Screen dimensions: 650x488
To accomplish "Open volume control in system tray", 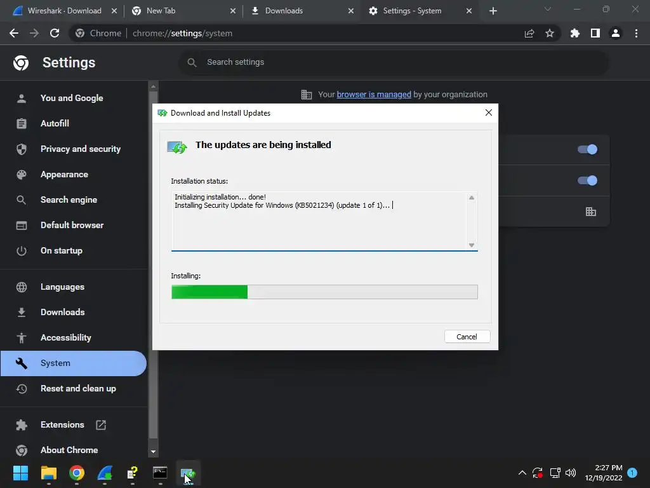I will tap(571, 473).
